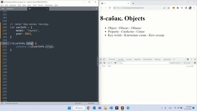197x111 pixels.
Task: Open the File menu in Sublime Text
Action: coord(2,5)
